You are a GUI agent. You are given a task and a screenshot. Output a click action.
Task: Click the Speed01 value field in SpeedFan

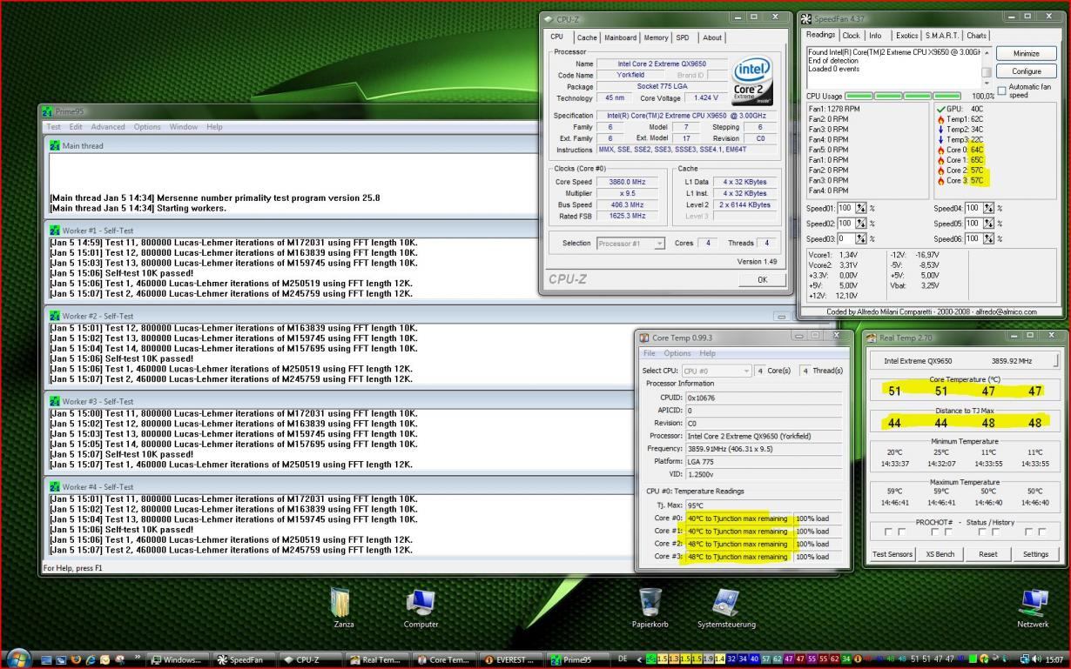pos(846,209)
